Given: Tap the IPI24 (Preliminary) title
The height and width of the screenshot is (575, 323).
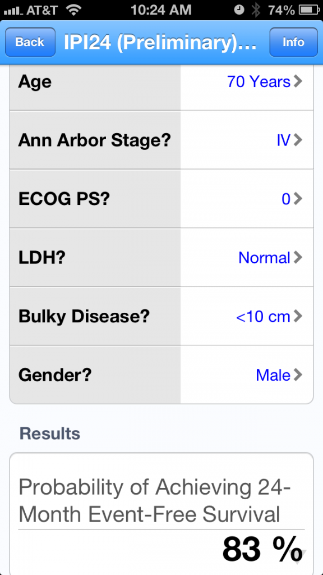Looking at the screenshot, I should pyautogui.click(x=160, y=43).
